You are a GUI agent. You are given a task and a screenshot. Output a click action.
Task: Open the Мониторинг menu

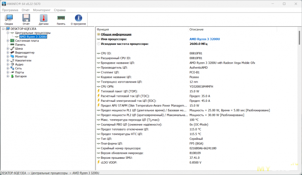(42, 10)
